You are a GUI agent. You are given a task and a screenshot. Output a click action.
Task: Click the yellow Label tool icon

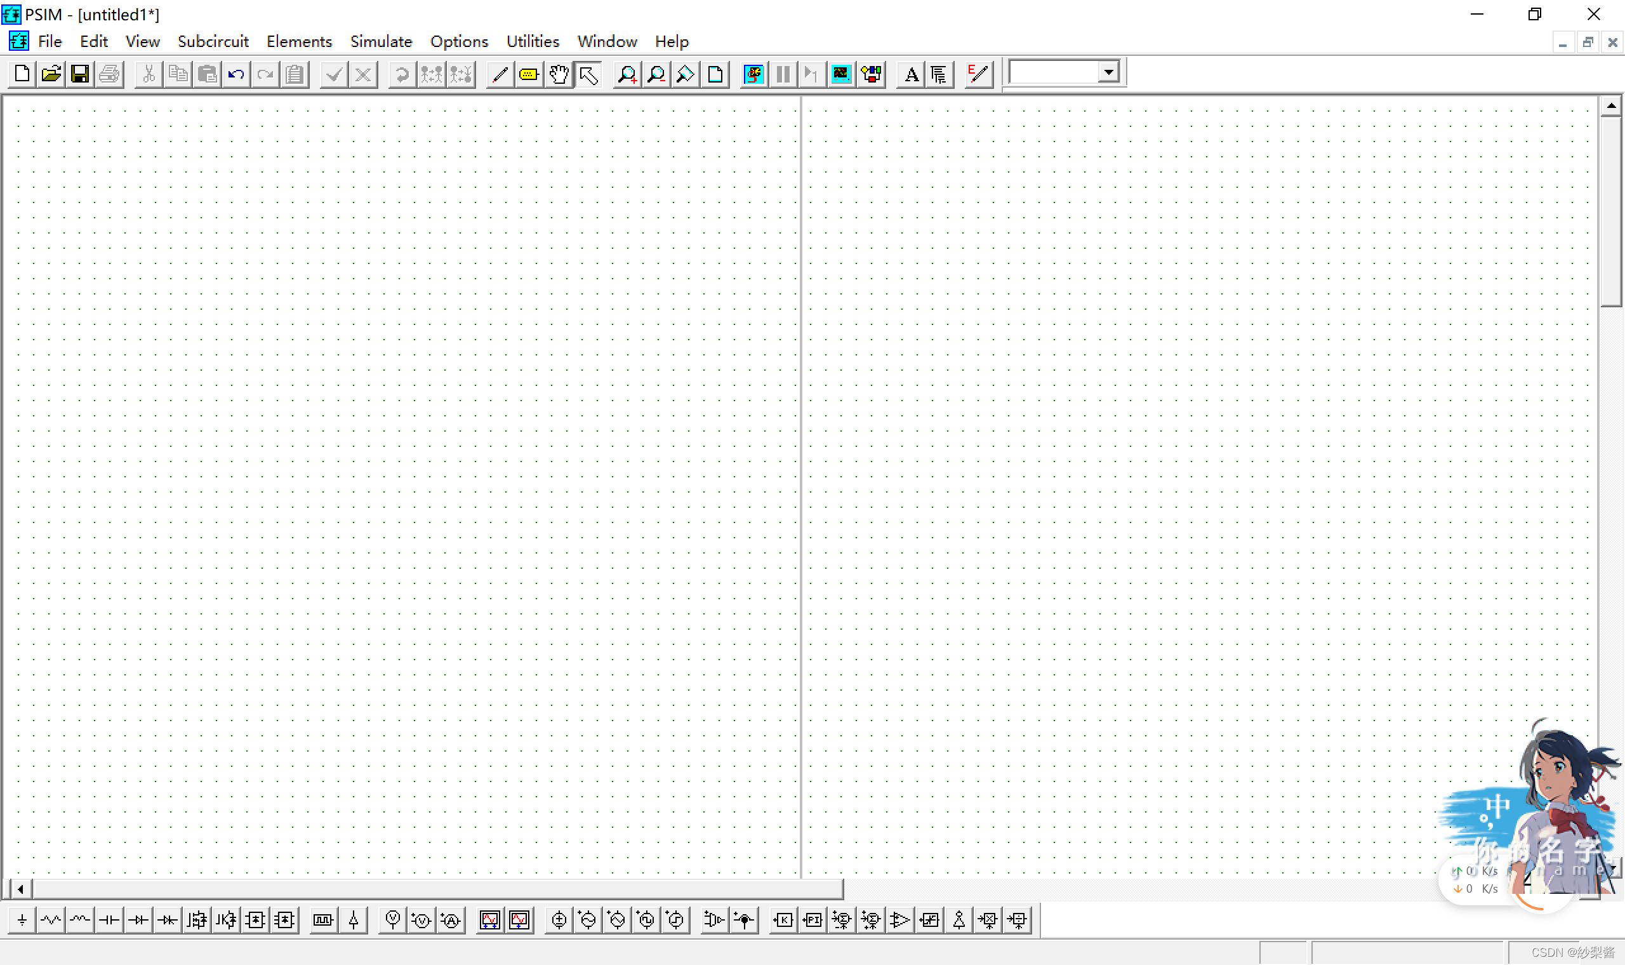pos(529,74)
